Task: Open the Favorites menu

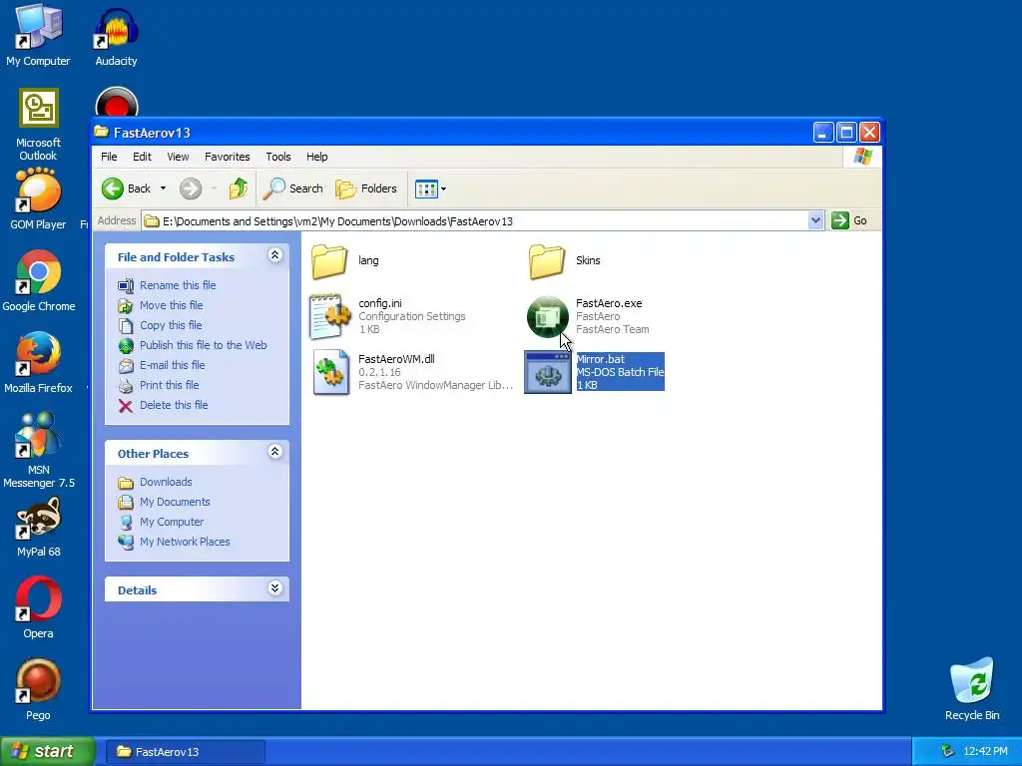Action: [228, 157]
